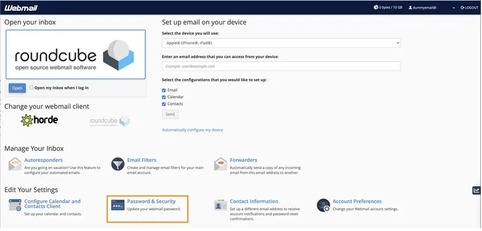Image resolution: width=482 pixels, height=231 pixels.
Task: Click the blue Open button
Action: point(17,88)
